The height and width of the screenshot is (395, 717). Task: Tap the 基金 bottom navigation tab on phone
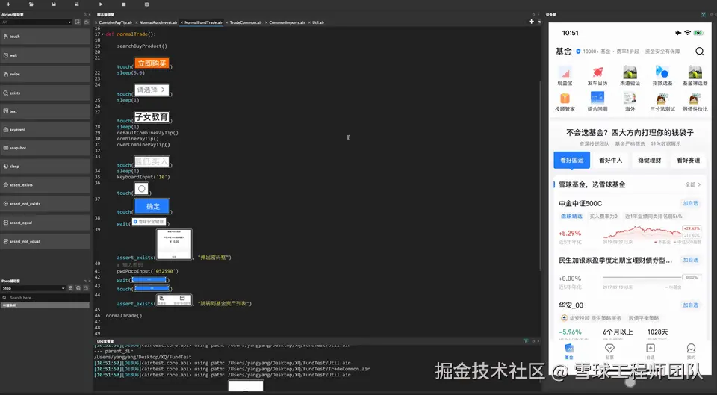tap(569, 352)
